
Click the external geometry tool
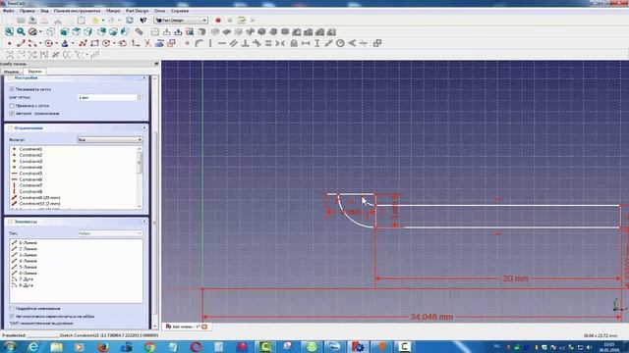click(x=159, y=43)
